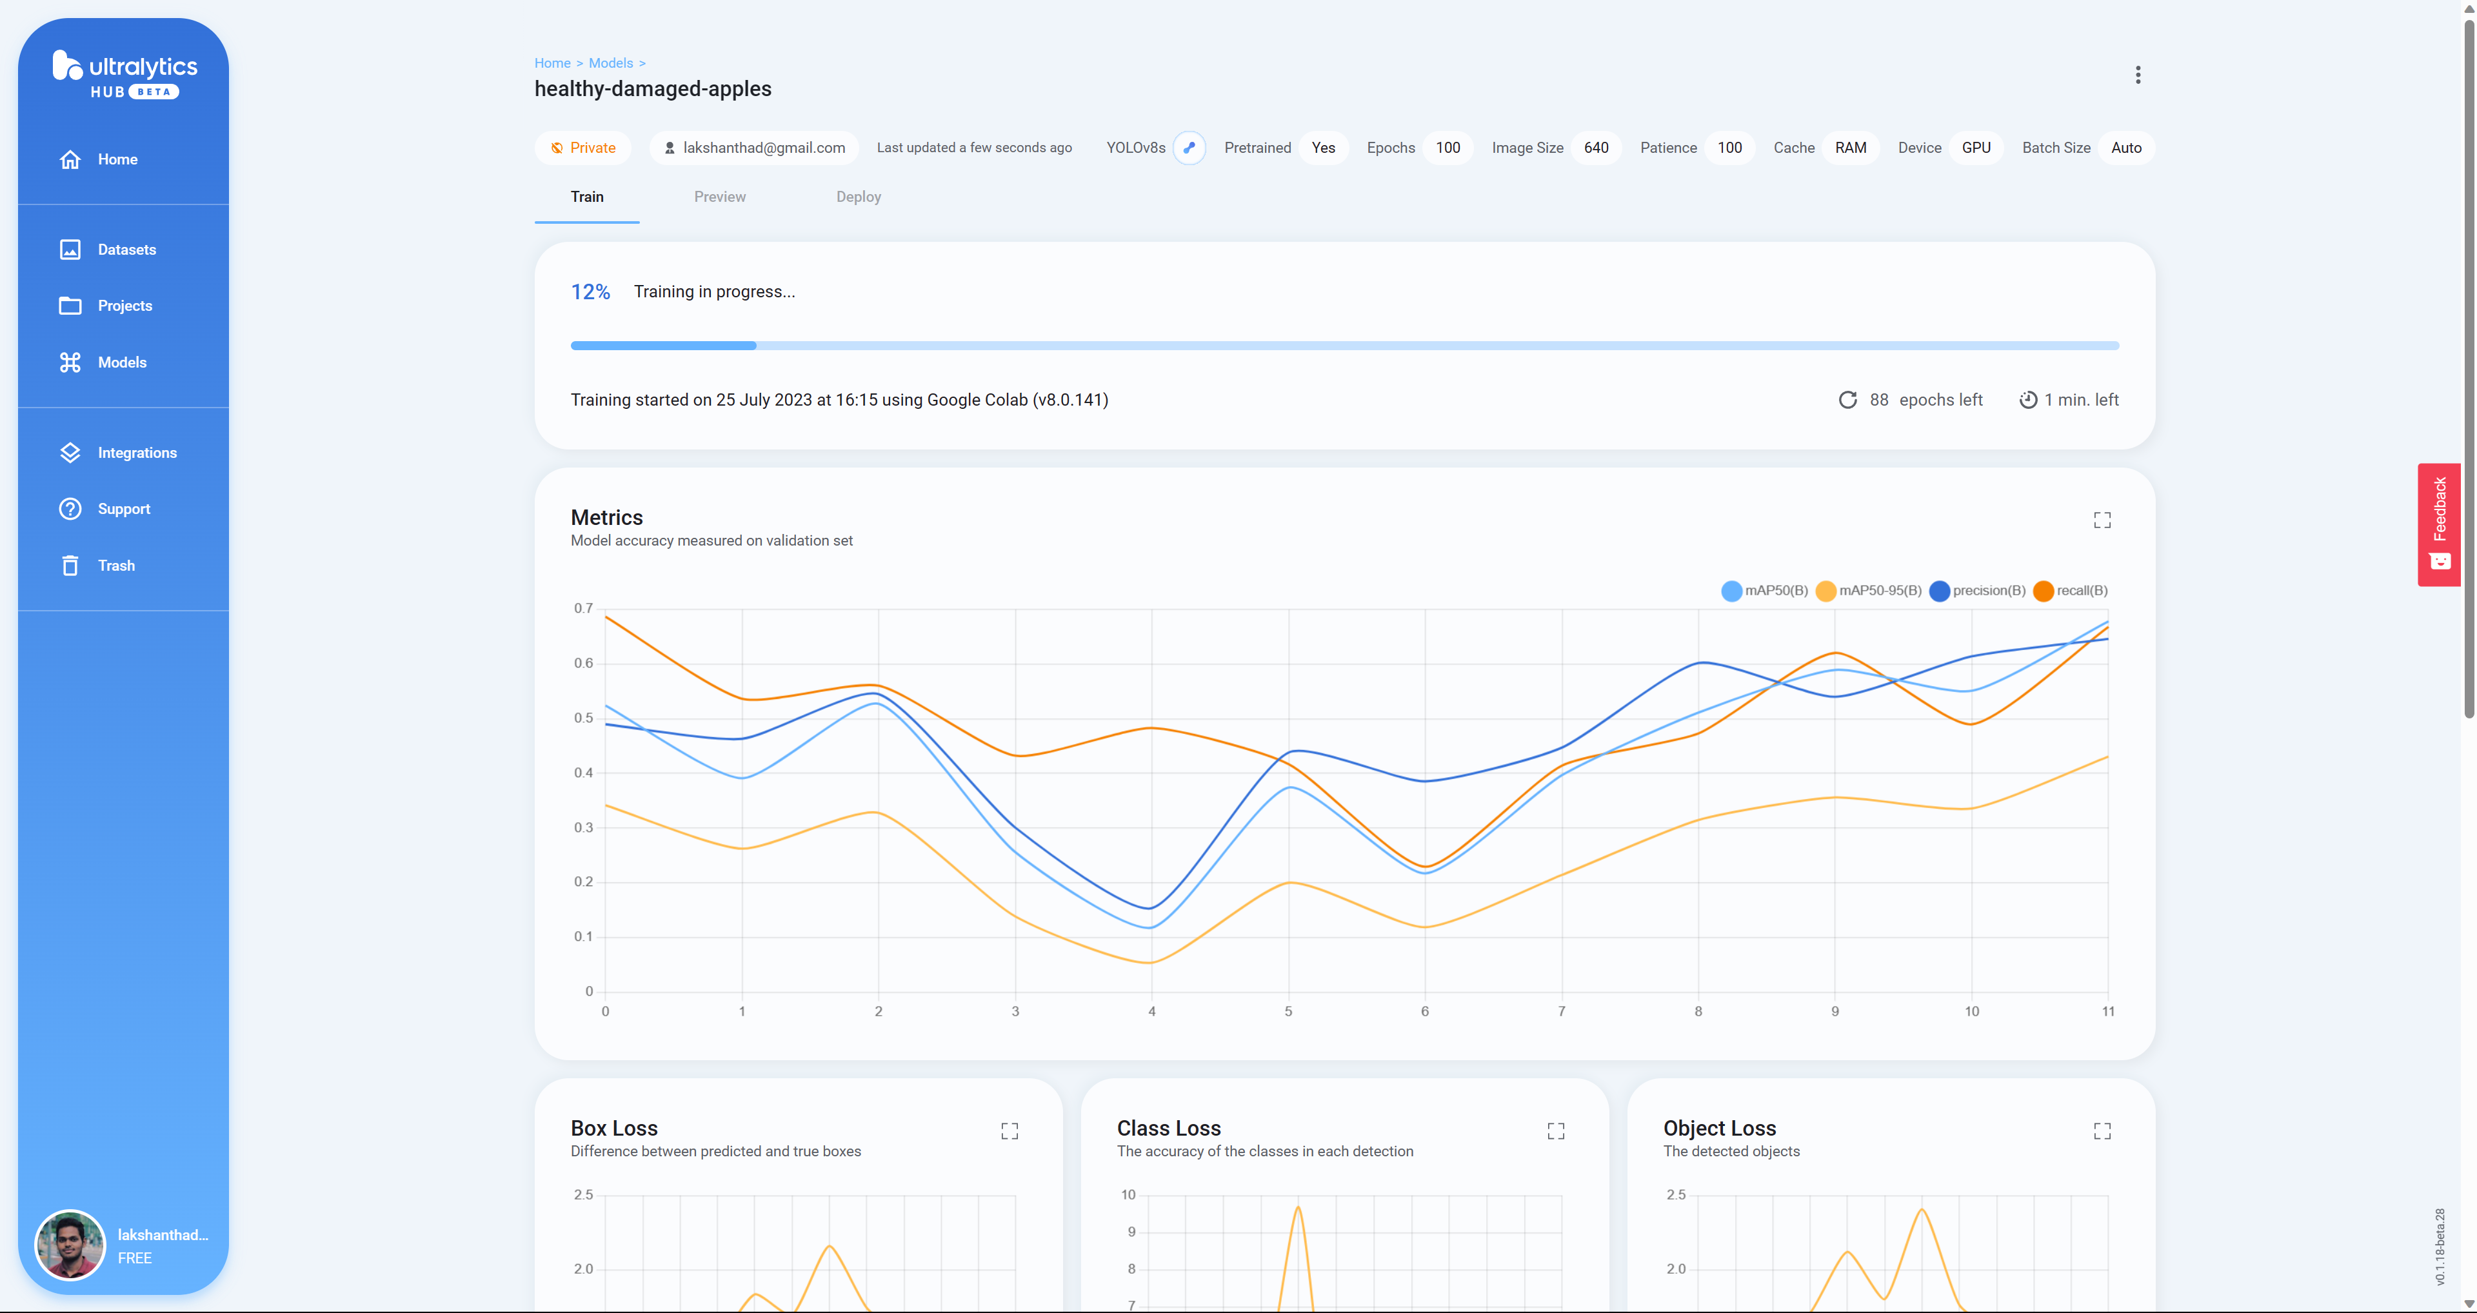This screenshot has height=1313, width=2477.
Task: Click the Models breadcrumb link
Action: click(x=611, y=63)
